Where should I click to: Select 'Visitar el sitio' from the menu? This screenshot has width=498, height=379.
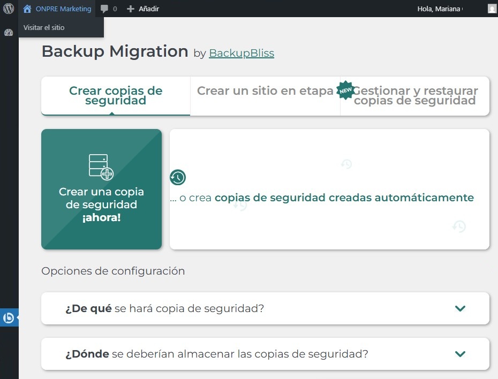coord(44,27)
